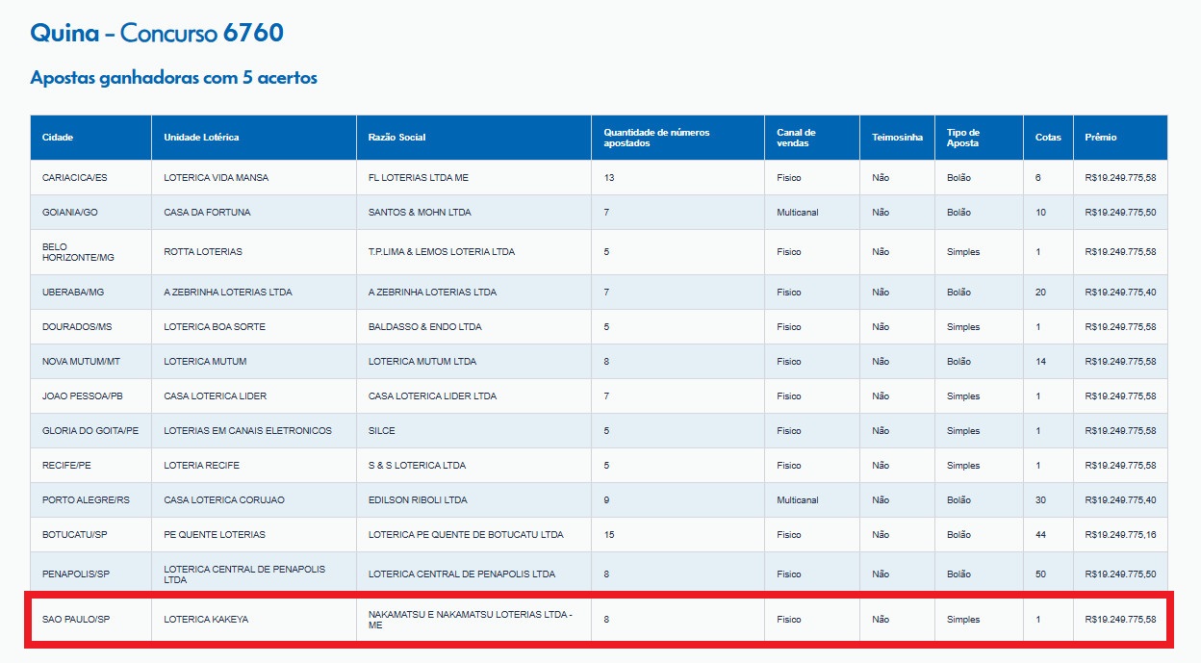
Task: Click the Cidade column header
Action: [x=58, y=138]
